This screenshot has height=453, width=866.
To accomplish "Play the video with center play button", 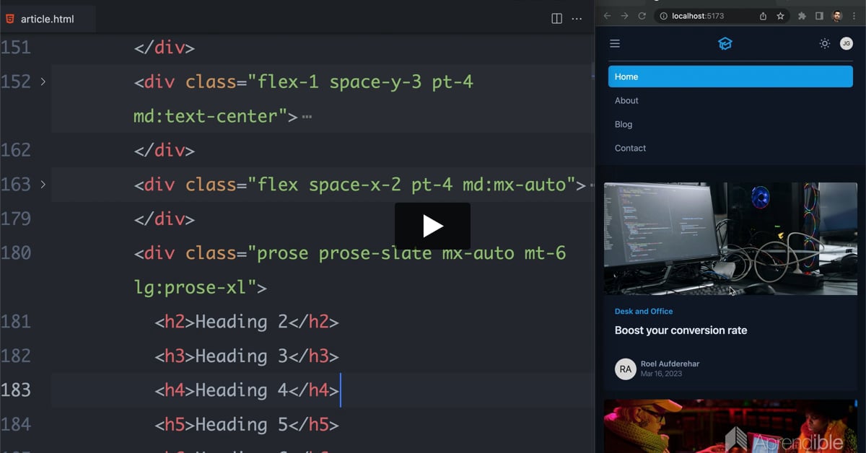I will click(432, 226).
